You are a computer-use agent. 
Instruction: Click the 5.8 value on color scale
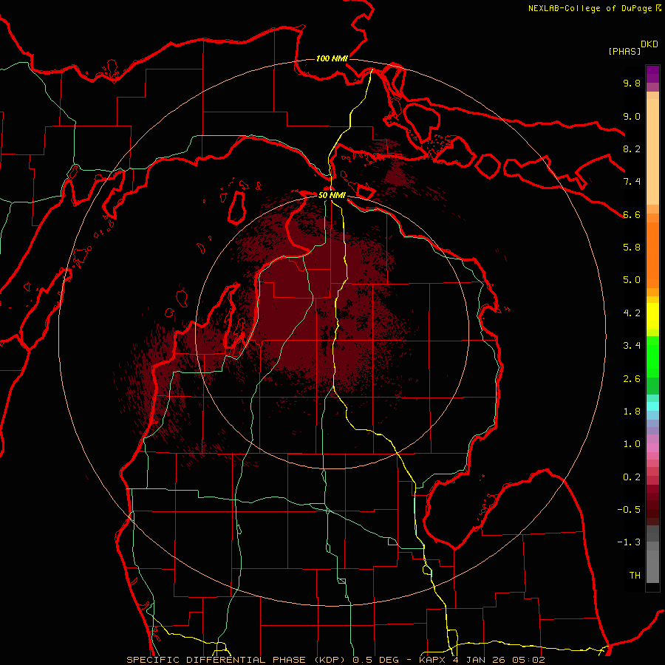tap(632, 248)
